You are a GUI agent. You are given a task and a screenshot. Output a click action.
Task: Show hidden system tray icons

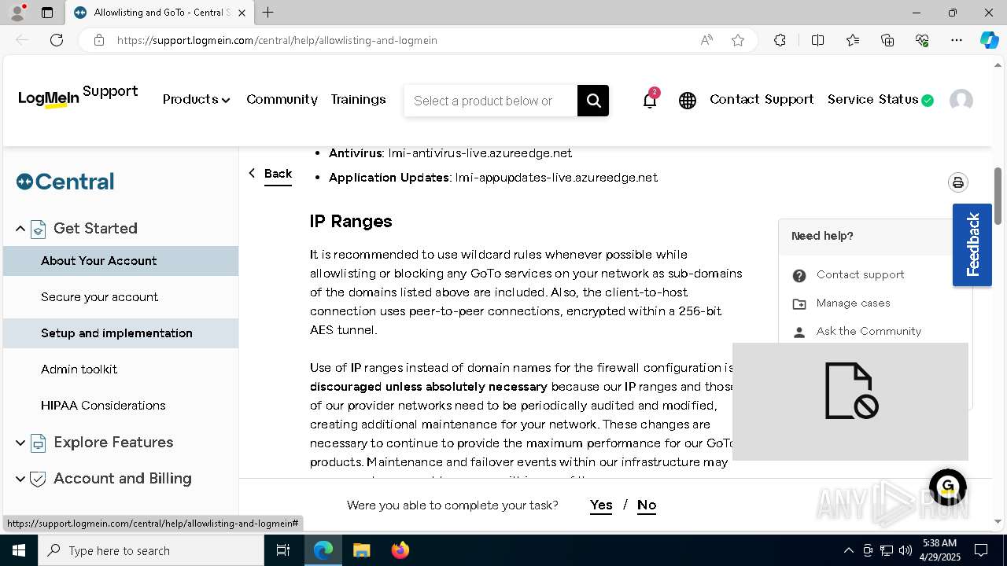tap(848, 550)
